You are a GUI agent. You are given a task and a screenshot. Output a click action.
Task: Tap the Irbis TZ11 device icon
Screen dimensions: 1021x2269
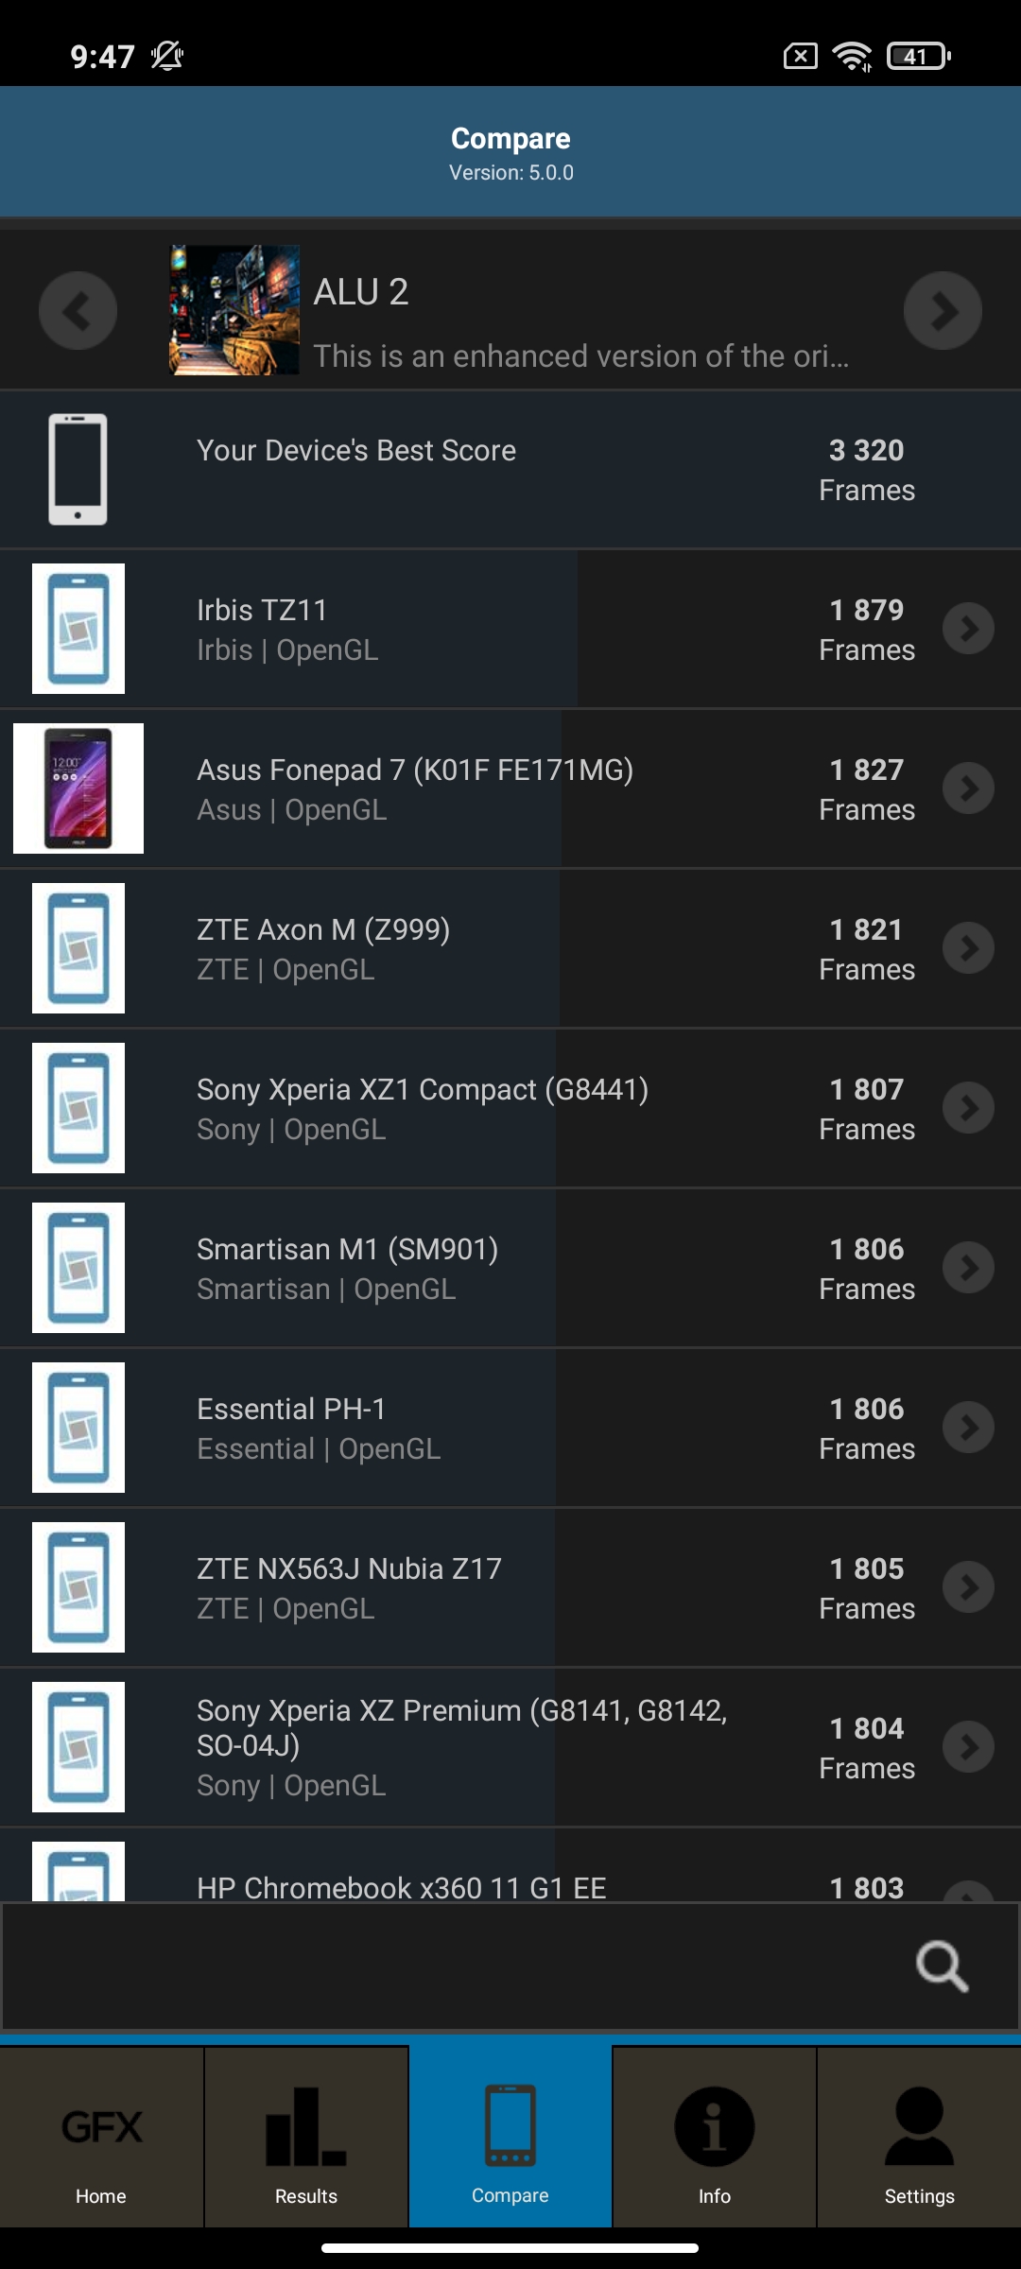coord(78,629)
